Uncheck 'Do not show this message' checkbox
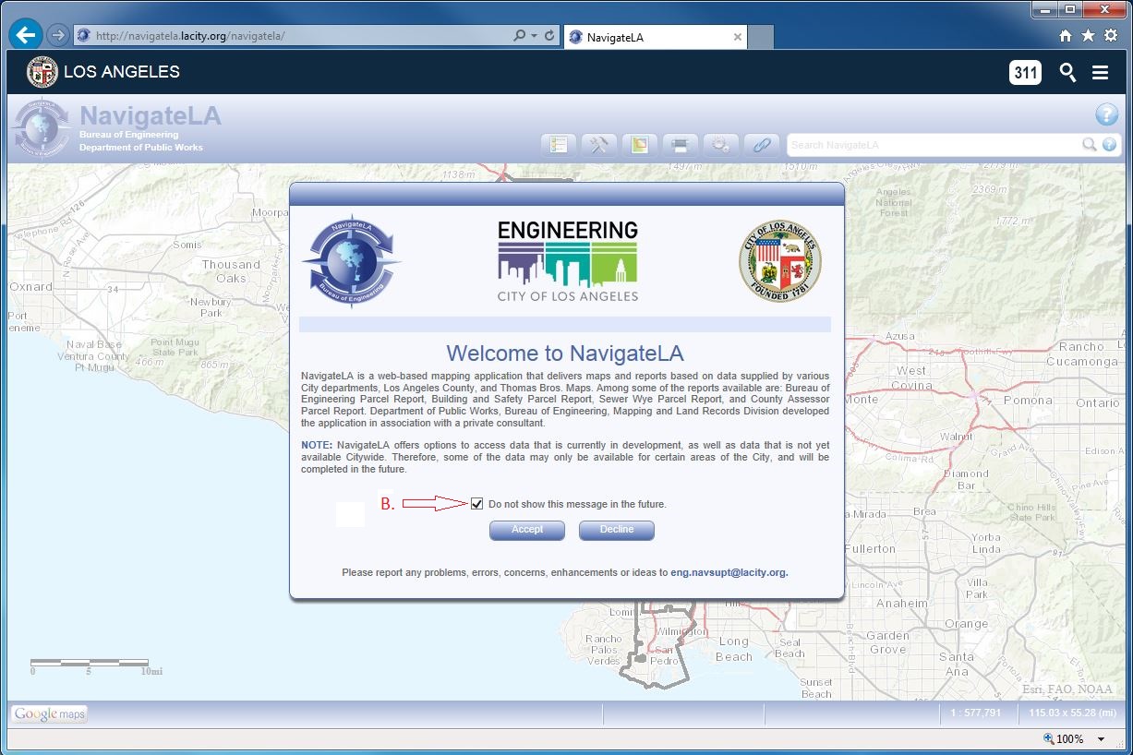 [476, 504]
